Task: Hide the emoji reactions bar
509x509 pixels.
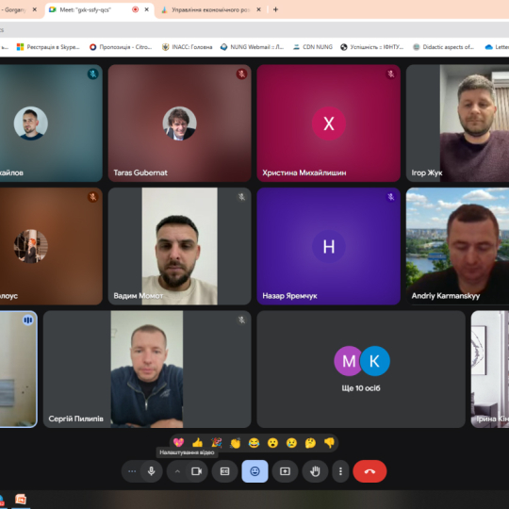Action: (254, 471)
